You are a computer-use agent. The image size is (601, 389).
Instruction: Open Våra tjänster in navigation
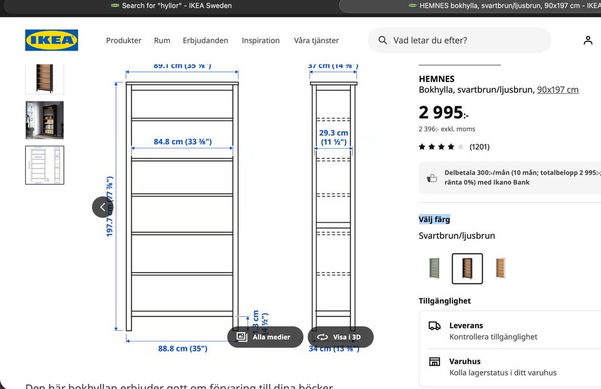pyautogui.click(x=316, y=41)
